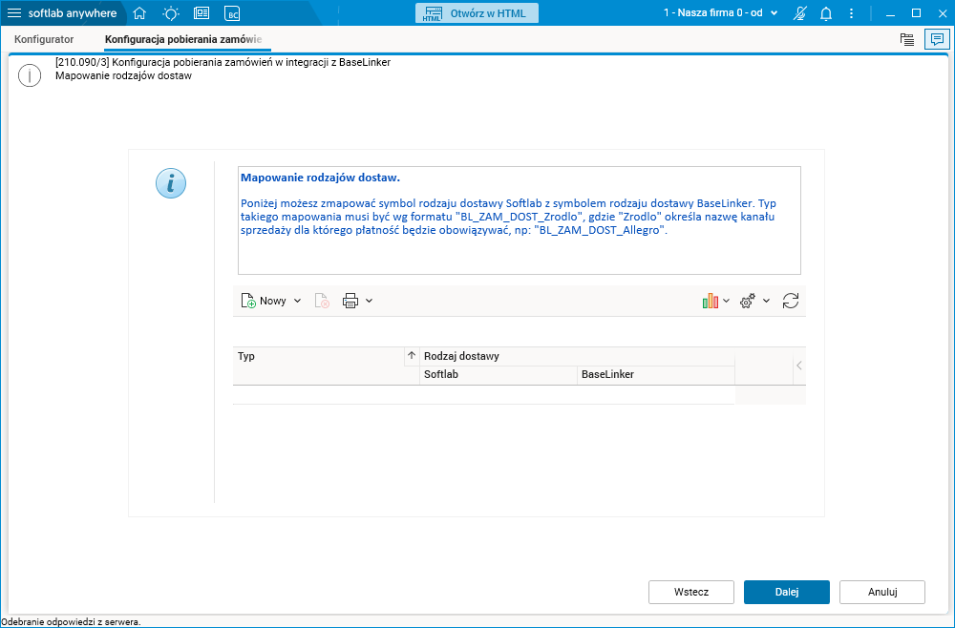Viewport: 955px width, 628px height.
Task: Click the BaseLinker column header
Action: [655, 375]
